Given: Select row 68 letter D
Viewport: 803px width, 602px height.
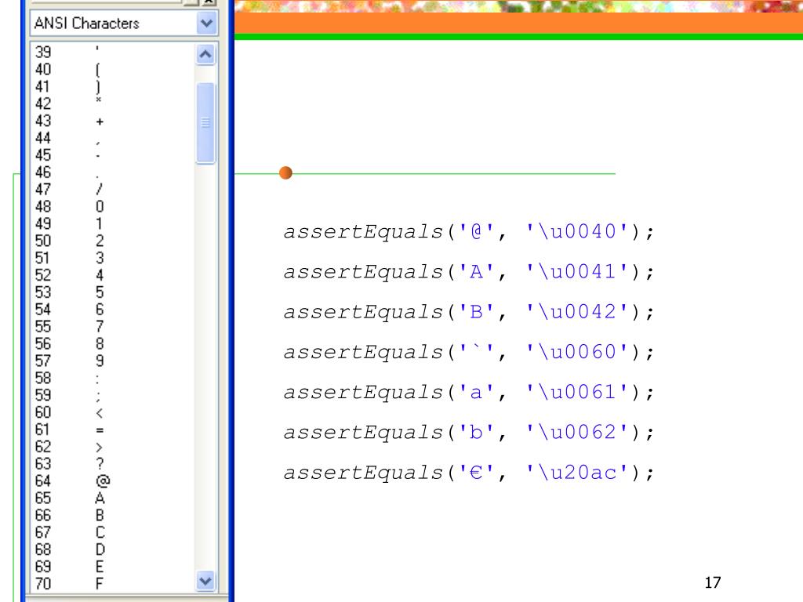Looking at the screenshot, I should click(x=113, y=549).
